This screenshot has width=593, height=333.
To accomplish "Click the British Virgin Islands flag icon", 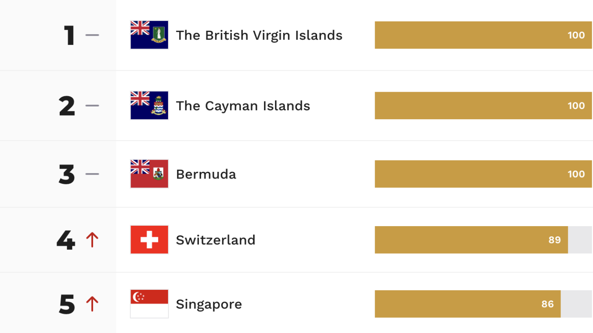I will [149, 35].
